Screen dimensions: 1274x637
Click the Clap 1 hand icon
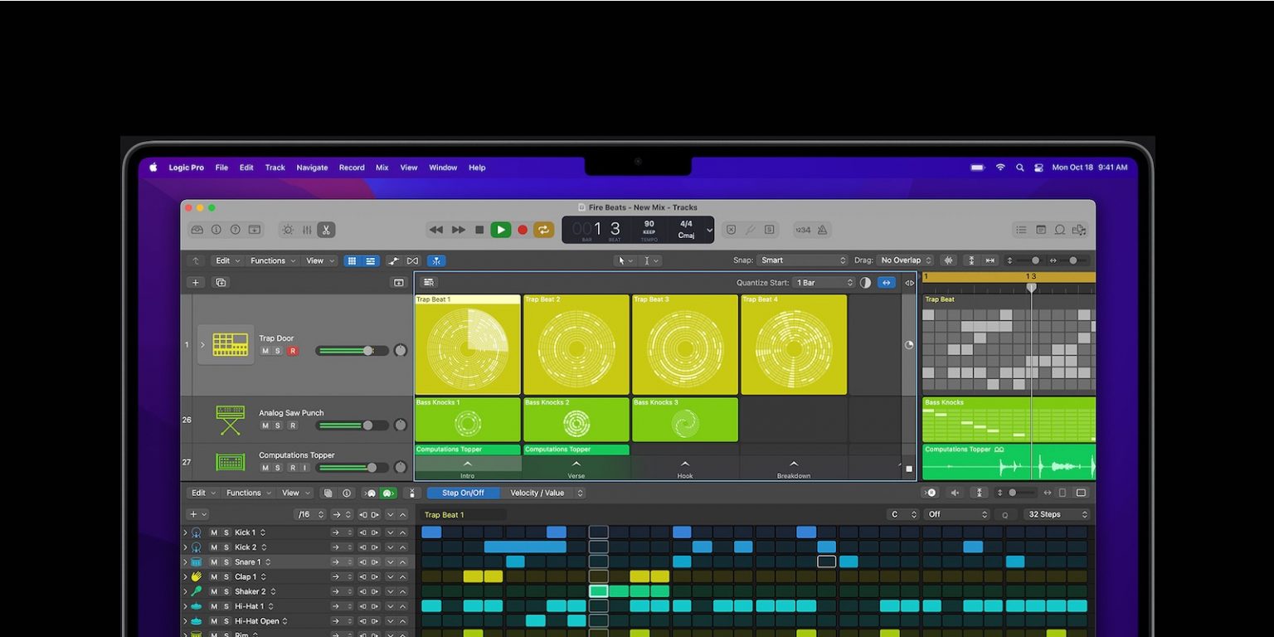tap(197, 576)
